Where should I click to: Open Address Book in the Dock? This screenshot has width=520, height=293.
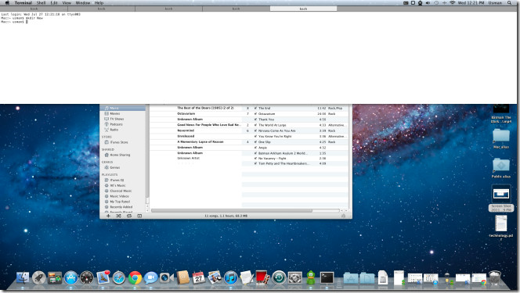pos(182,278)
